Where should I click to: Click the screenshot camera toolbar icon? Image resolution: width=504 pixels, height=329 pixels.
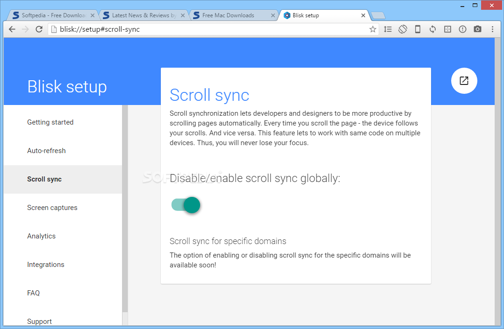[x=478, y=29]
